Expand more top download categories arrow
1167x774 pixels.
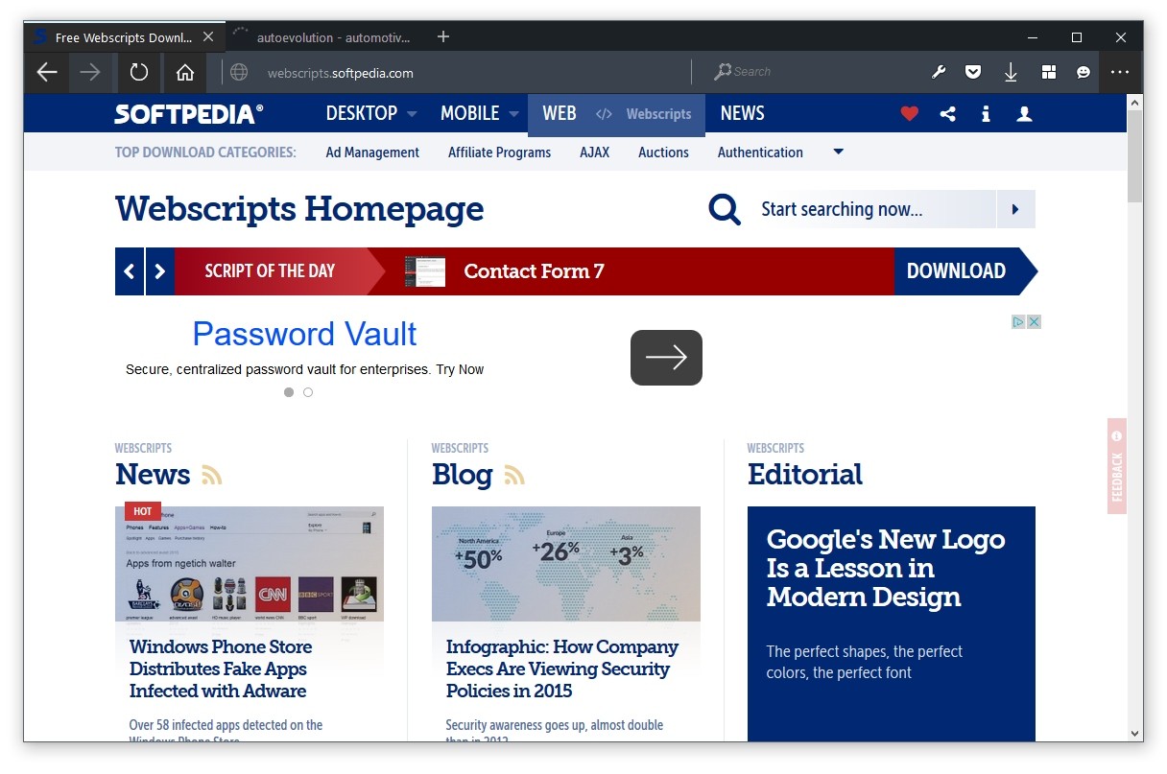[838, 152]
